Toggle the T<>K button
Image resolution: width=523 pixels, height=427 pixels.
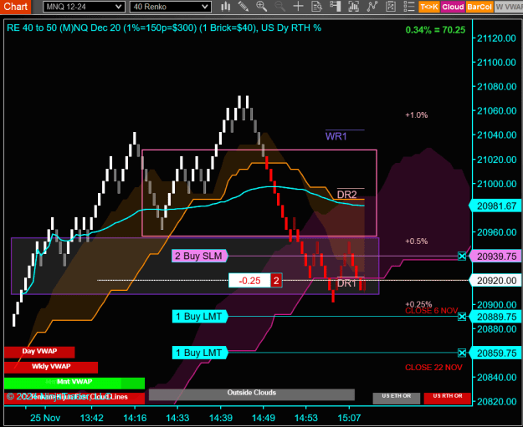click(x=429, y=7)
